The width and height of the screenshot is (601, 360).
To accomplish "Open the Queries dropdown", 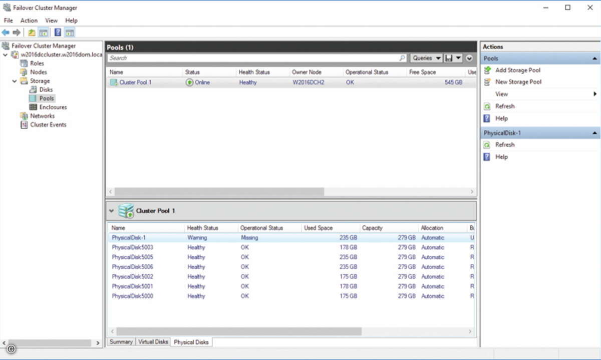I will click(426, 58).
